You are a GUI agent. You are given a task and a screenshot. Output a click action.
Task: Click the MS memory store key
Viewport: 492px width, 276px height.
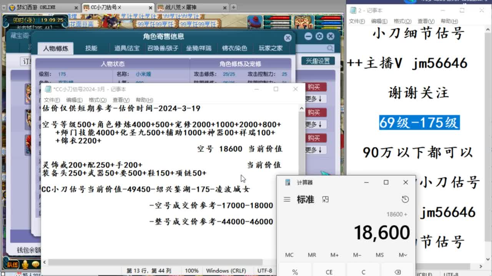point(380,255)
